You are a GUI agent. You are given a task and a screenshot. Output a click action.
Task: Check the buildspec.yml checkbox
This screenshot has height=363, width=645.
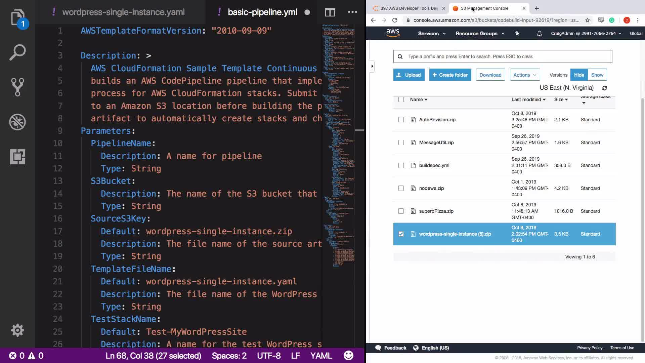pos(401,165)
